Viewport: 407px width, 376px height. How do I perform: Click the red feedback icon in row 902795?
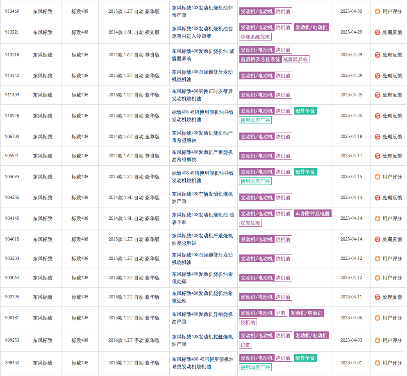[x=377, y=297]
